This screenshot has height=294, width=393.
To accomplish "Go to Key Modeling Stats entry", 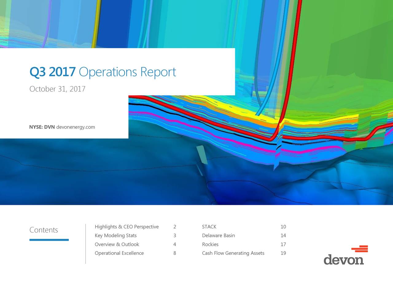I will [x=115, y=236].
